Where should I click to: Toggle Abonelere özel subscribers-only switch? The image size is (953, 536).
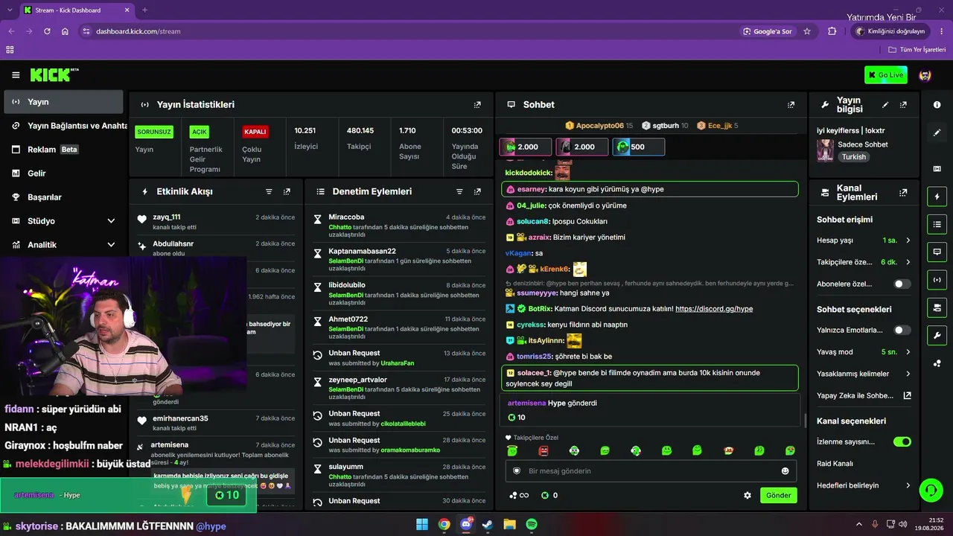pyautogui.click(x=902, y=284)
